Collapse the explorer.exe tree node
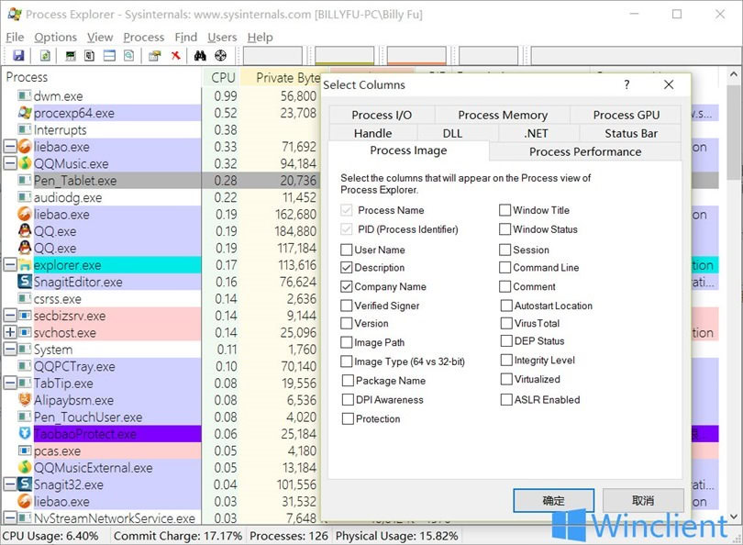 (10, 265)
